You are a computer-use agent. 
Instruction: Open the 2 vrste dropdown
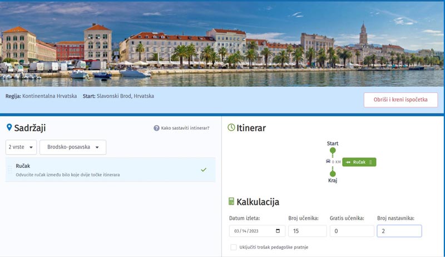21,147
